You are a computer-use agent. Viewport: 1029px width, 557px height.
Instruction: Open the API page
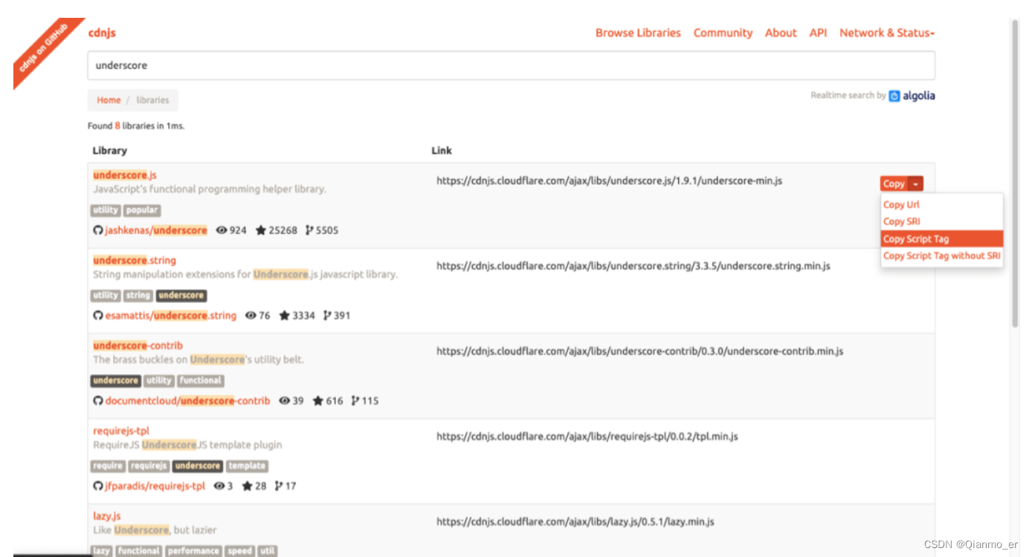pyautogui.click(x=818, y=33)
